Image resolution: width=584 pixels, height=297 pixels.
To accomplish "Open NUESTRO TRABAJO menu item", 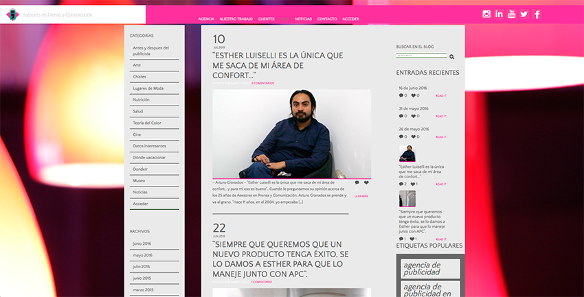I will coord(236,19).
